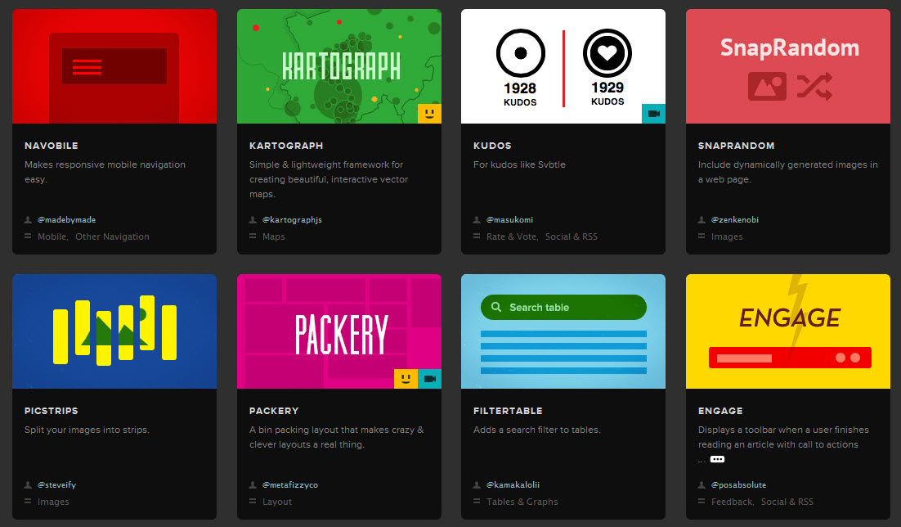This screenshot has width=901, height=527.
Task: Click the smiley badge on the Kartograph thumbnail
Action: [429, 114]
